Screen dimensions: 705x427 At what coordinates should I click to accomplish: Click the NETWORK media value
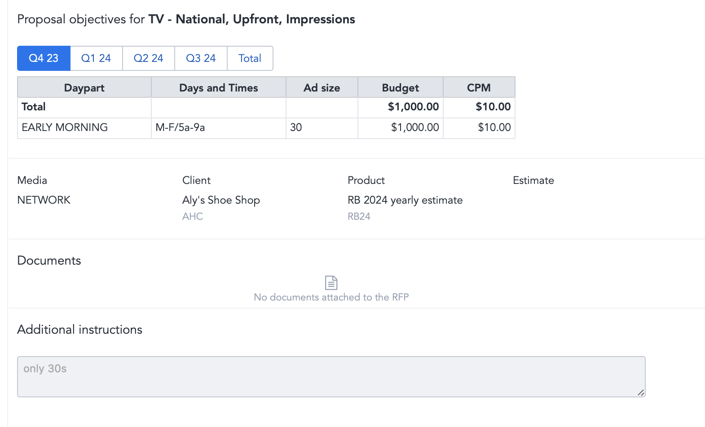click(44, 200)
